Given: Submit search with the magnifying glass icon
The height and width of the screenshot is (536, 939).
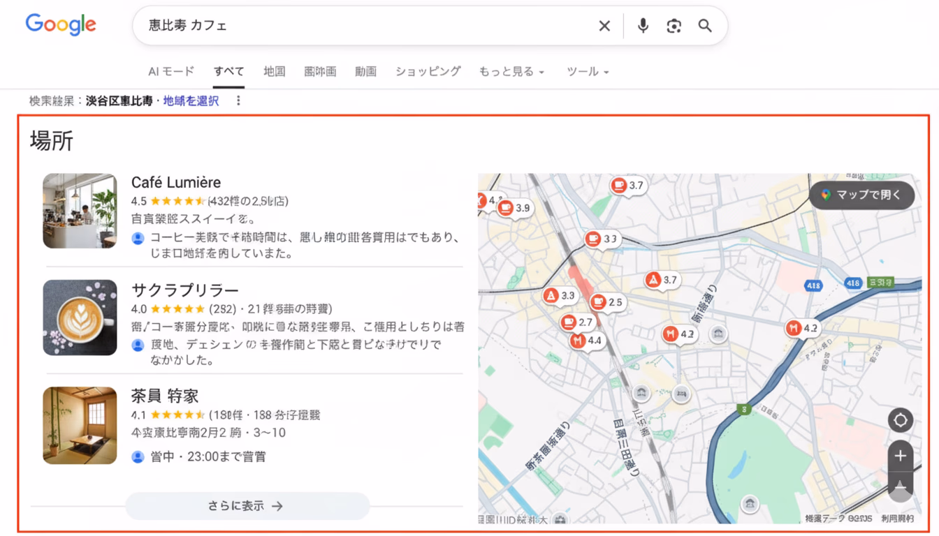Looking at the screenshot, I should (x=705, y=26).
